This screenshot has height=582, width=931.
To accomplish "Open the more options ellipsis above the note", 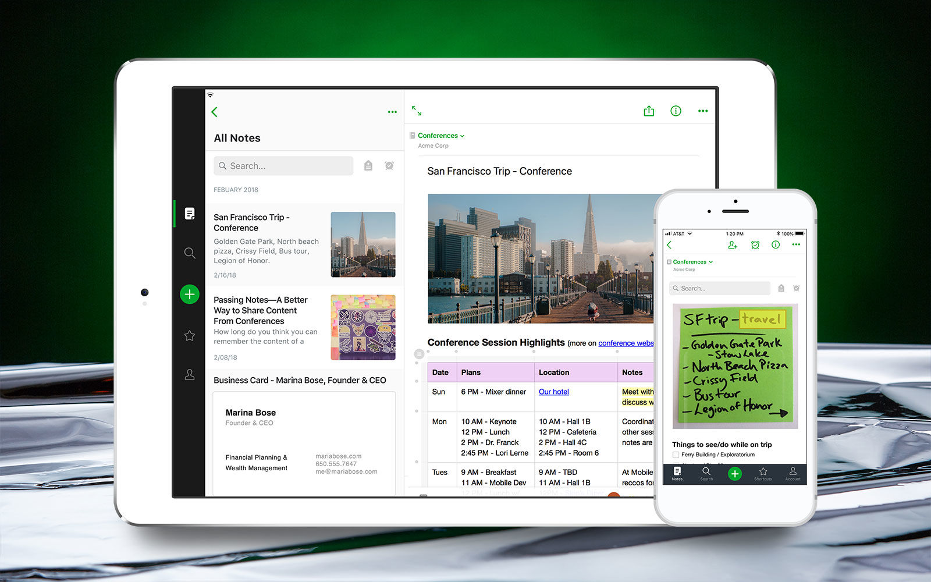I will [x=702, y=111].
